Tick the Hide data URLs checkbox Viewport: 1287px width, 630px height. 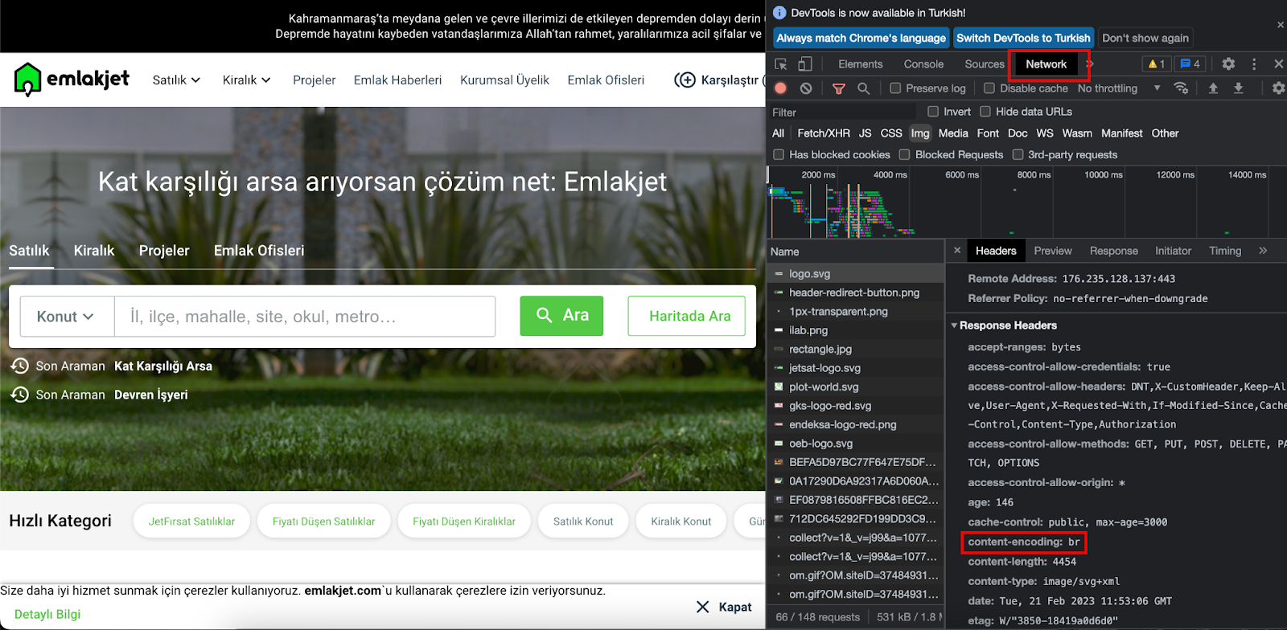click(x=985, y=112)
